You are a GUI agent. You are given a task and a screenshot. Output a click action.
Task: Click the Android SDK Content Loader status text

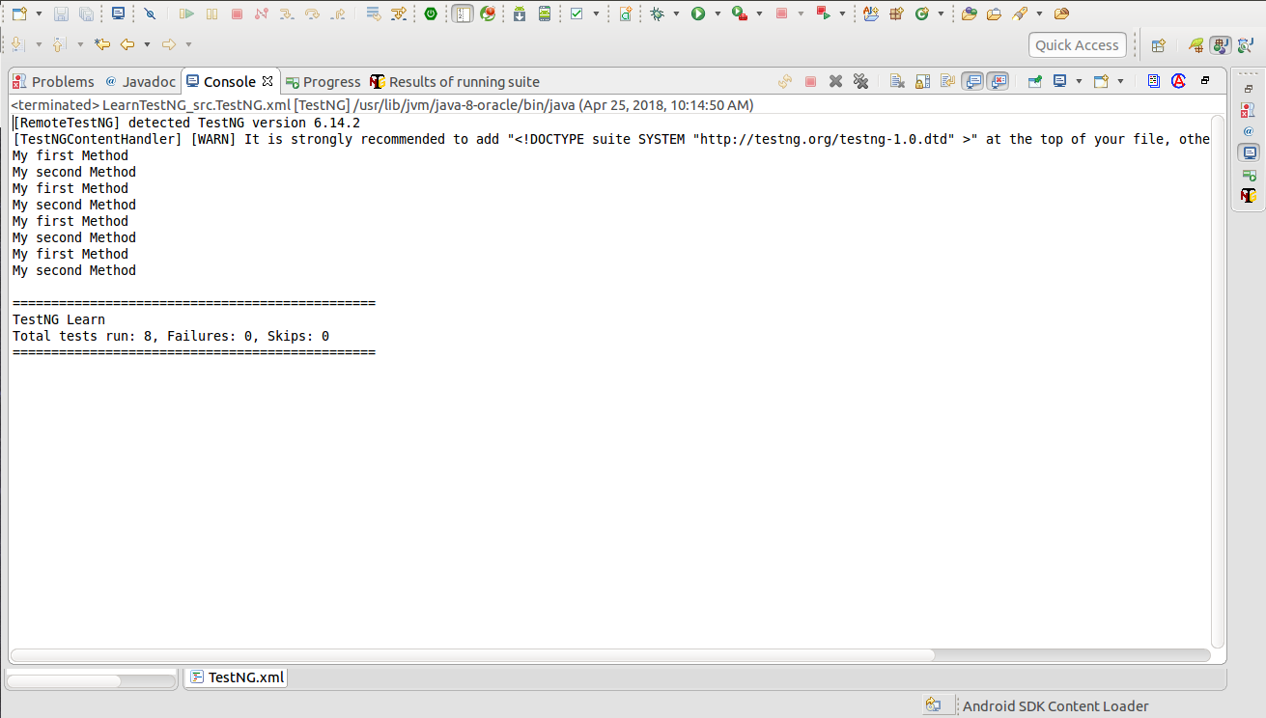1055,706
